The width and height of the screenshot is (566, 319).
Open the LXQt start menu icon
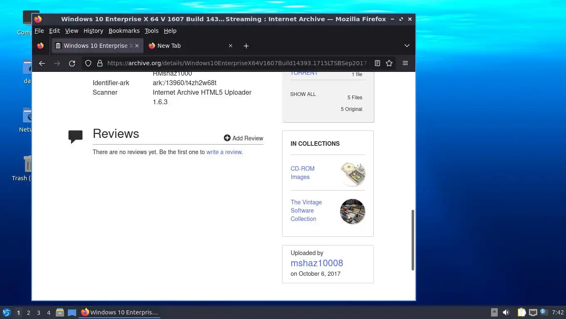(7, 312)
